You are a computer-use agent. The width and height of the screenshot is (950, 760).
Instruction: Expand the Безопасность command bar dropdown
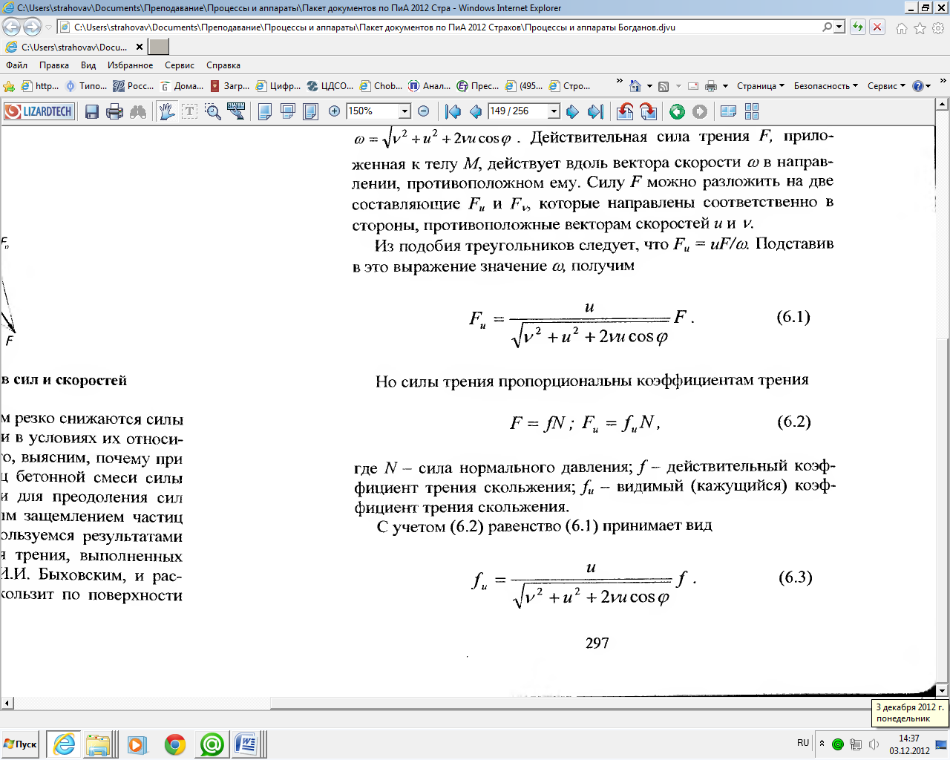(826, 86)
